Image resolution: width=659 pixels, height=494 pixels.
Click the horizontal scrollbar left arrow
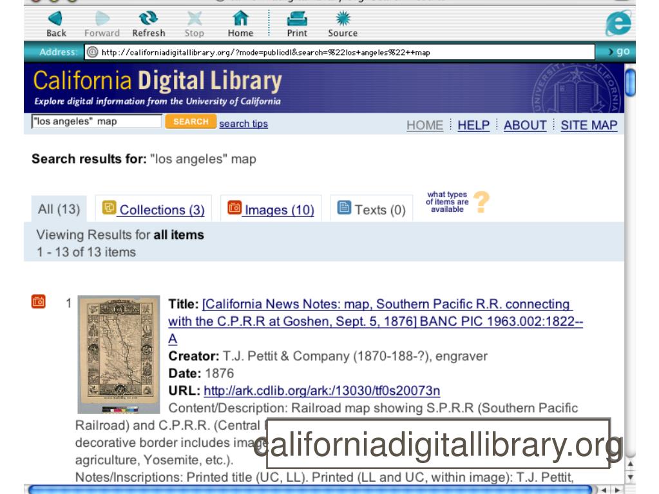click(x=604, y=489)
